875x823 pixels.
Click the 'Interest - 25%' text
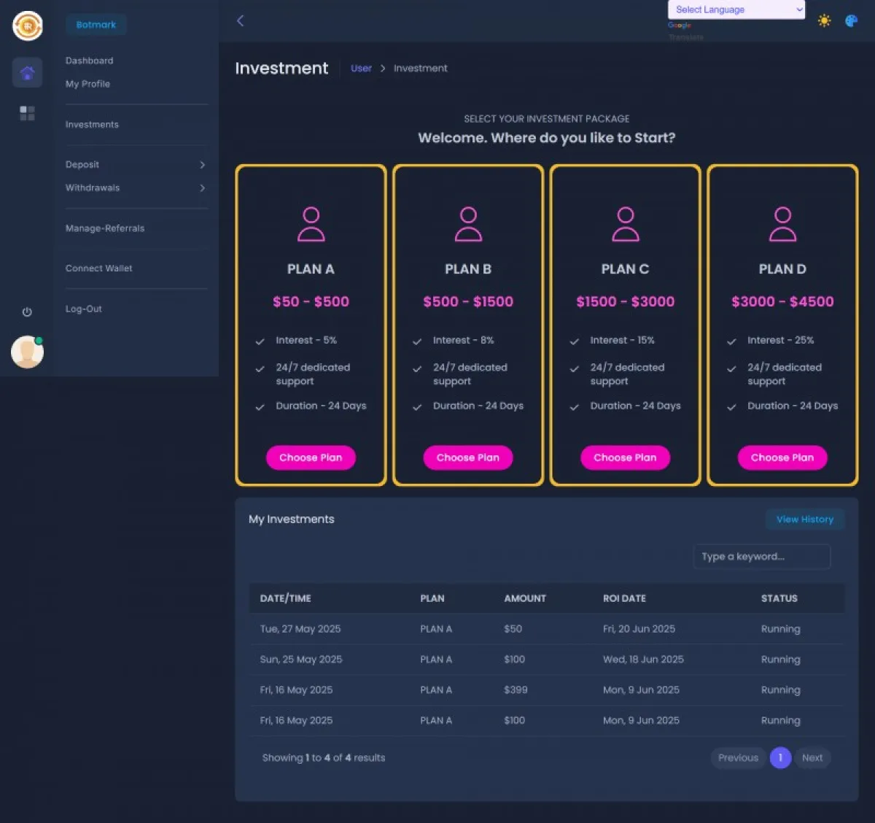pos(780,341)
